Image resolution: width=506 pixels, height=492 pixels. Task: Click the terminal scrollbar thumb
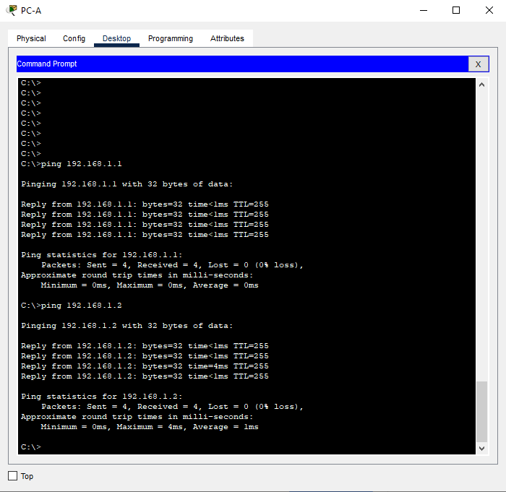click(x=482, y=412)
